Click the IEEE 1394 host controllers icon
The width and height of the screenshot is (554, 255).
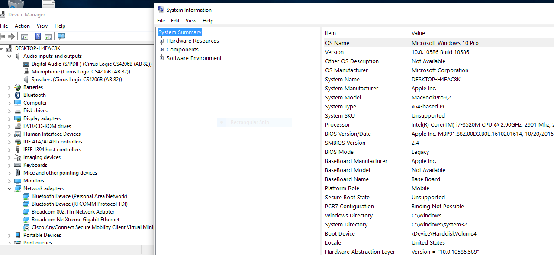(18, 150)
